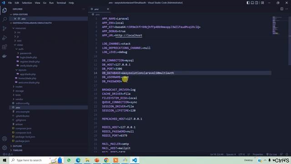The height and width of the screenshot is (164, 291).
Task: Click the UTF-8 encoding in status bar
Action: (241, 154)
